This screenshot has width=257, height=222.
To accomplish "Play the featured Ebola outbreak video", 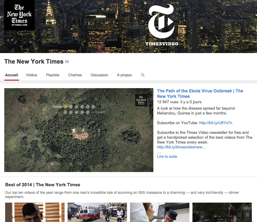I will point(79,130).
